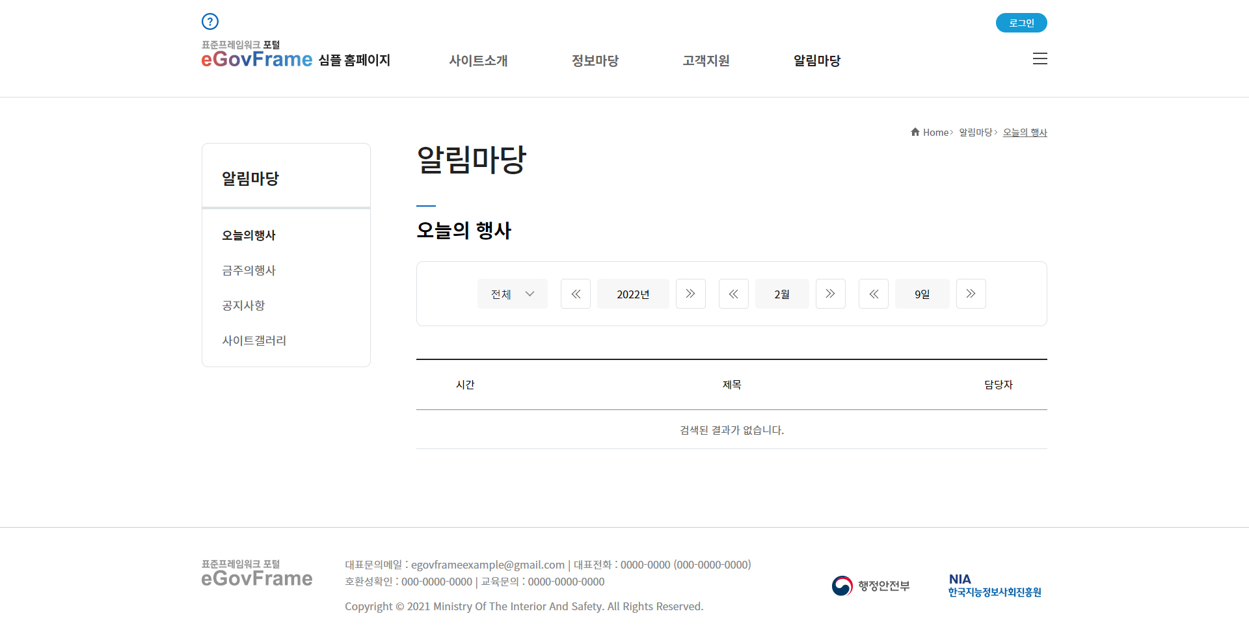
Task: Click the Home breadcrumb link
Action: click(935, 133)
